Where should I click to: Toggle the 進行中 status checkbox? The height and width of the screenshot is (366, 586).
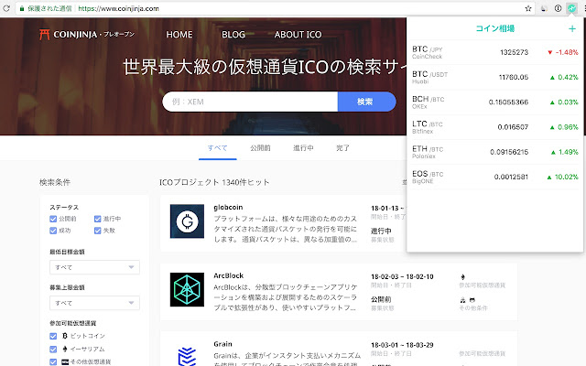tap(98, 219)
